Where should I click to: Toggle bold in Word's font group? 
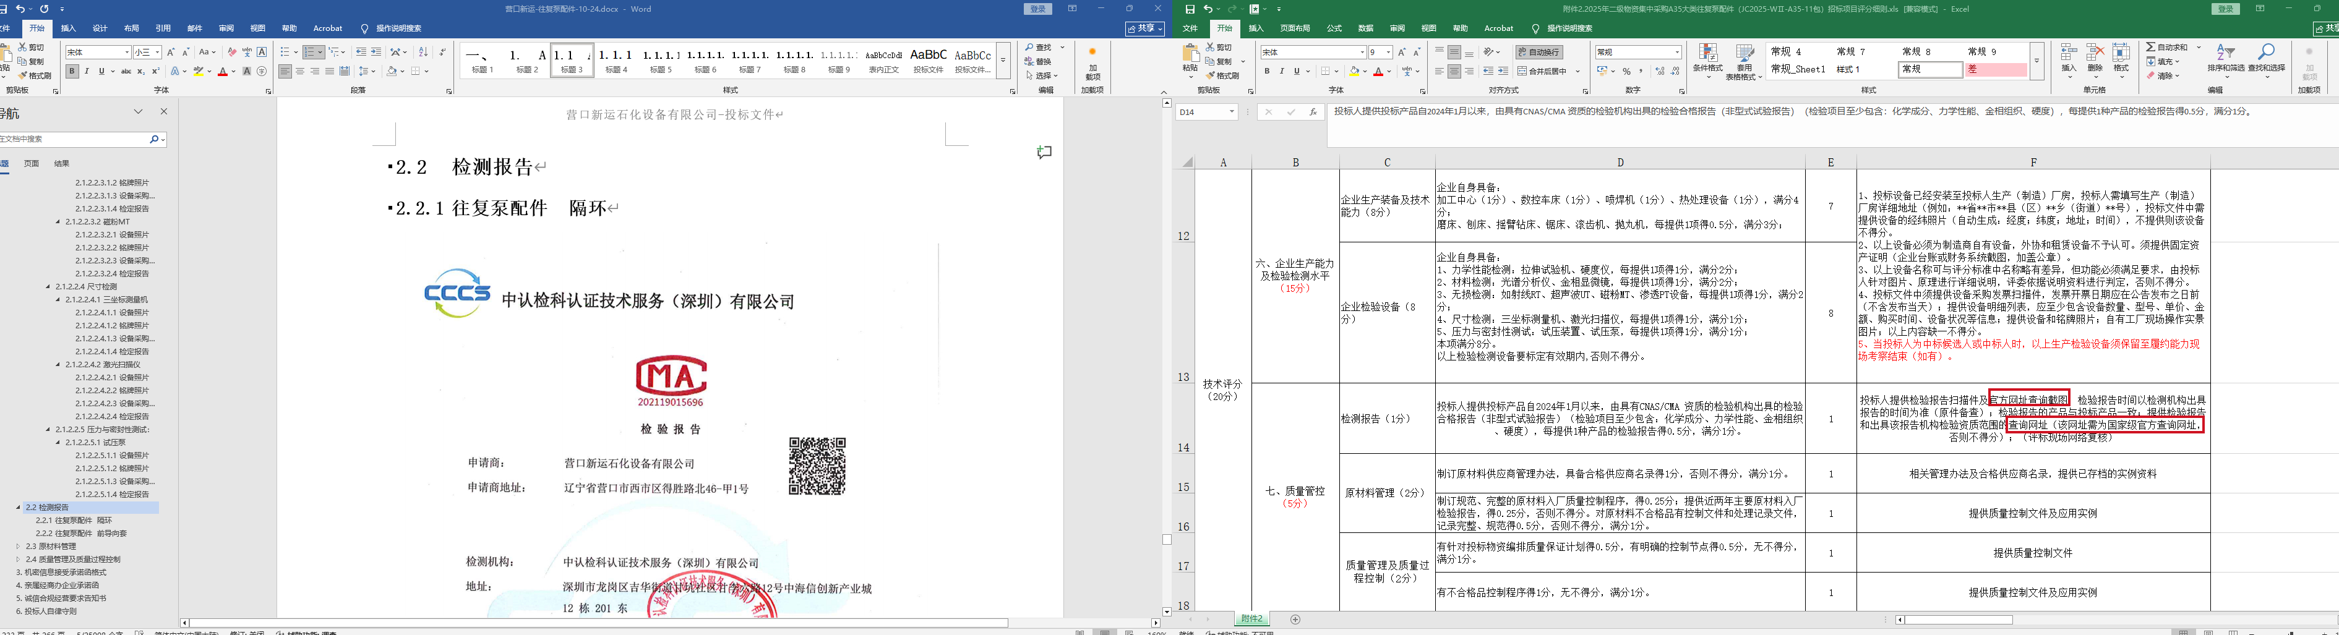pos(72,70)
